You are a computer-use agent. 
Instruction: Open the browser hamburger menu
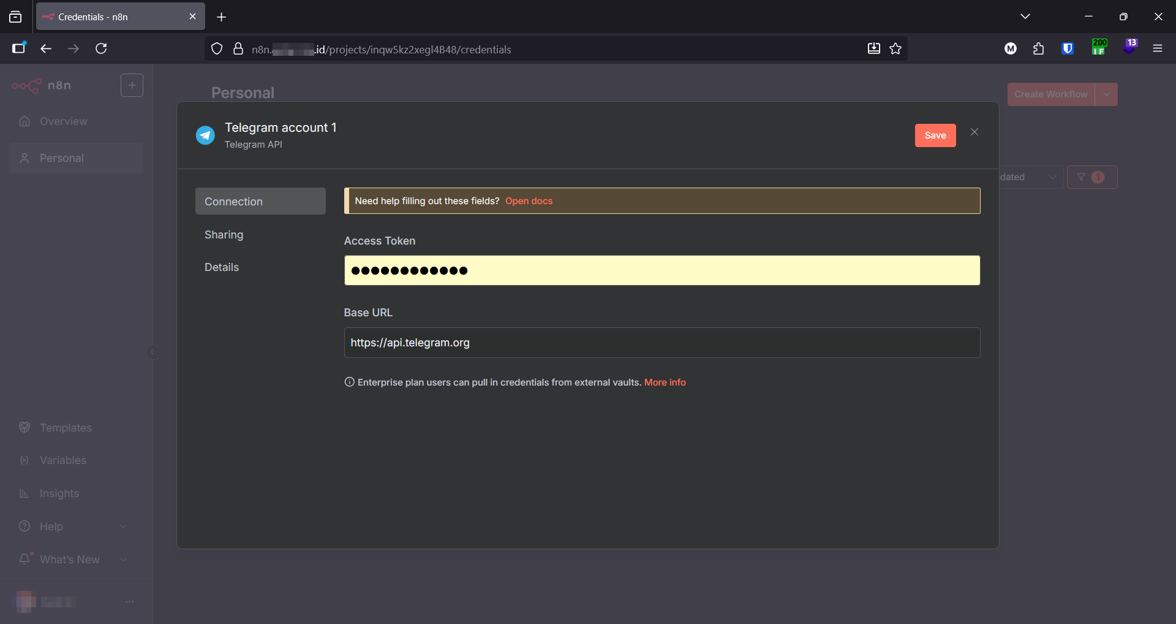click(x=1157, y=49)
